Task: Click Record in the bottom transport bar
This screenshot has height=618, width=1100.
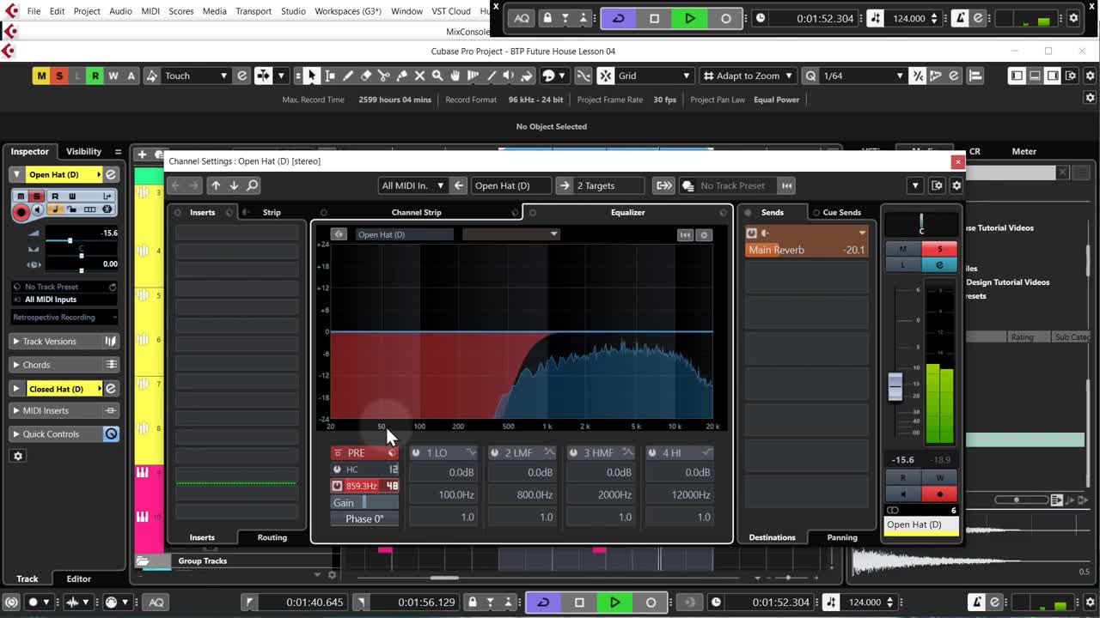Action: coord(651,603)
